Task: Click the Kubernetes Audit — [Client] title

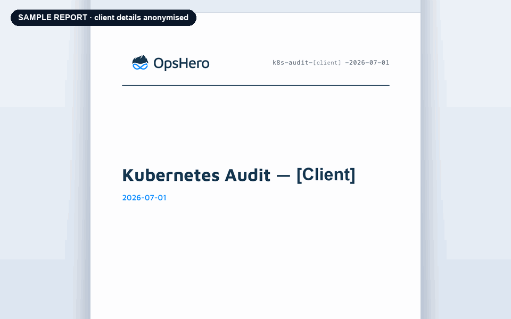Action: [238, 175]
